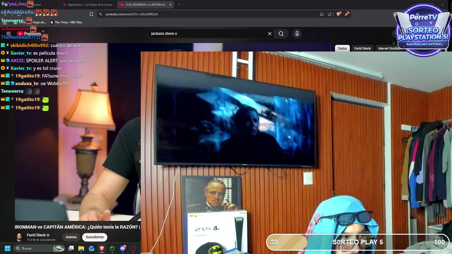Click the YouTube Premium logo
This screenshot has height=254, width=452.
coord(29,34)
